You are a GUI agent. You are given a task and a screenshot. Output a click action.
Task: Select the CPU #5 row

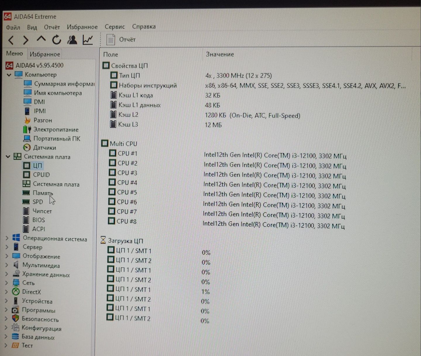127,192
